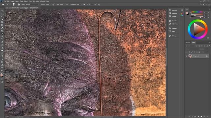The width and height of the screenshot is (211, 118).
Task: Open smoothing options gear icon
Action: click(84, 4)
